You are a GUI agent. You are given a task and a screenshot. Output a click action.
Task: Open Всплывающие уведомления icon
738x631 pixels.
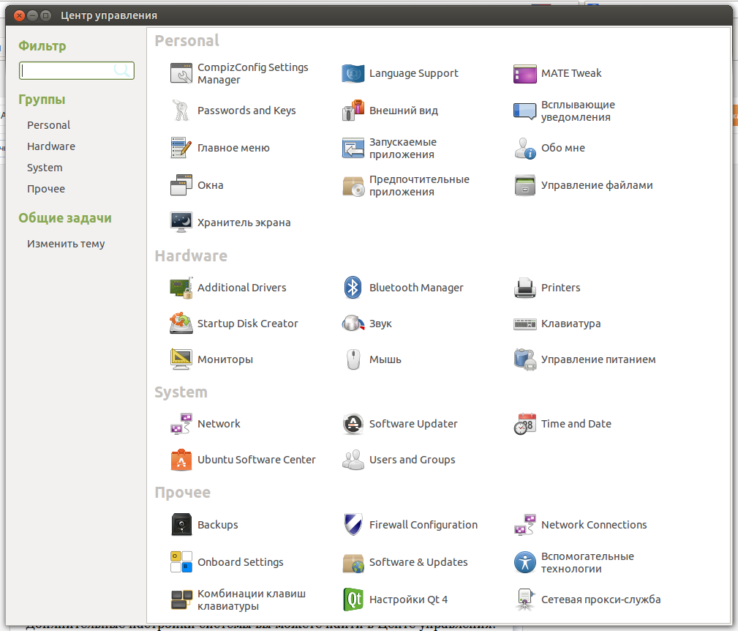[x=524, y=111]
